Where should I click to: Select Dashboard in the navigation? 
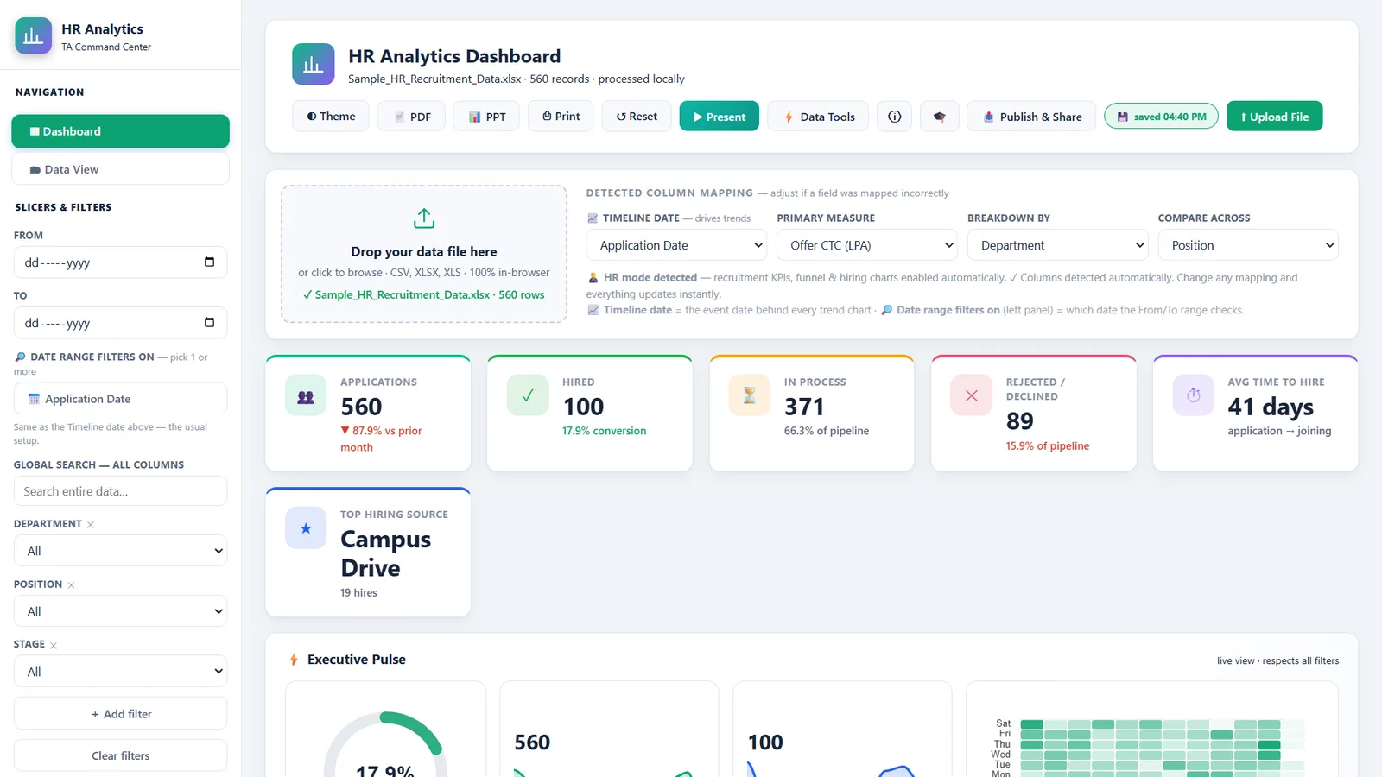coord(120,131)
